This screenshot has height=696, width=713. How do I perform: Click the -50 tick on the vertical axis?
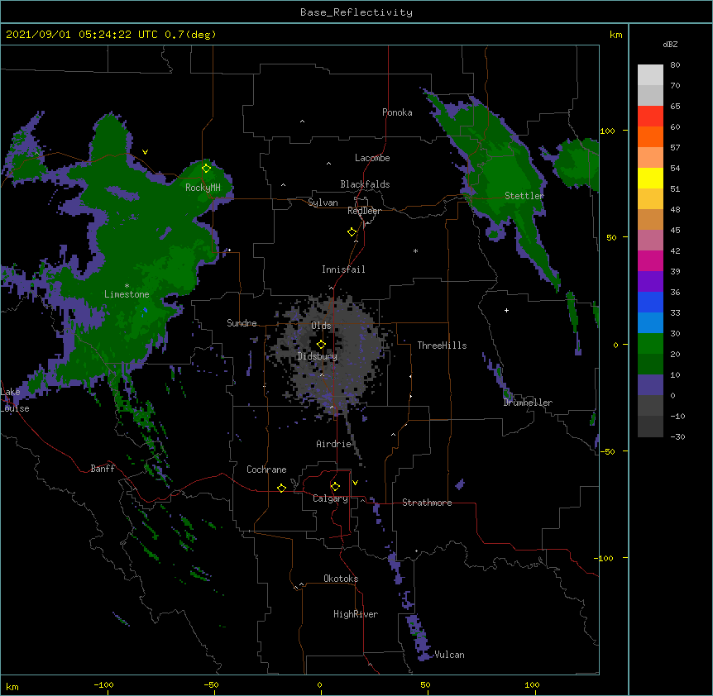tap(607, 451)
